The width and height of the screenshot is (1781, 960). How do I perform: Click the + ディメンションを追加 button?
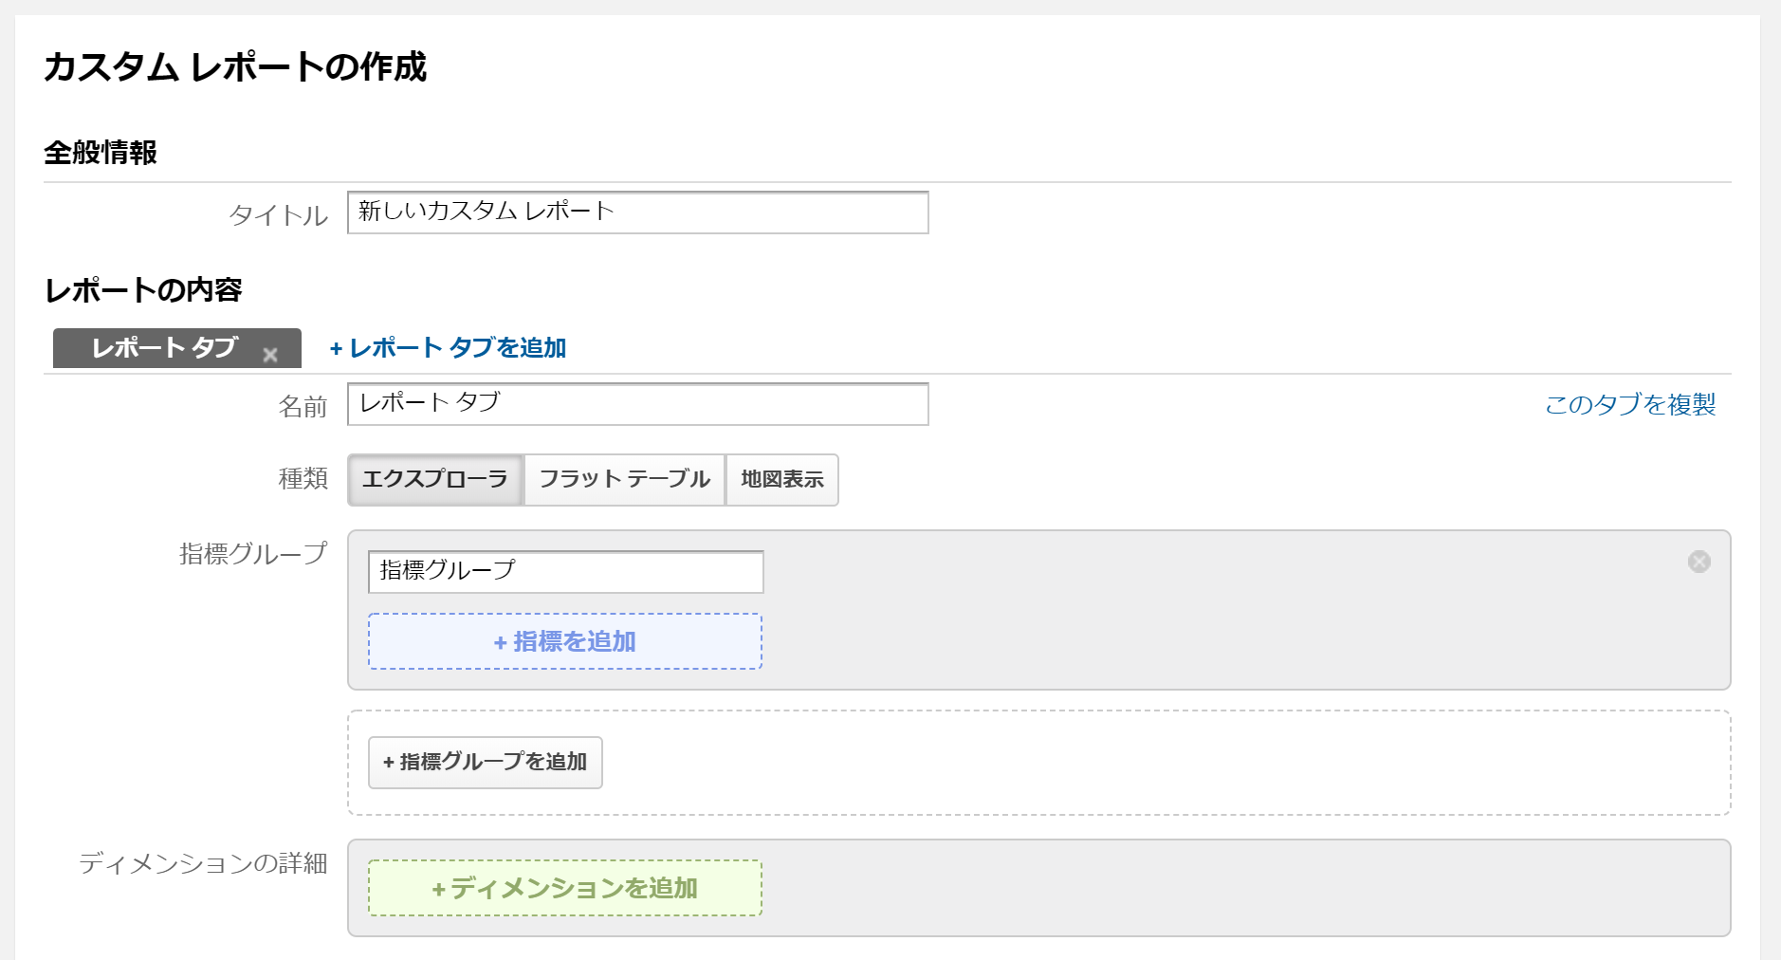tap(565, 888)
